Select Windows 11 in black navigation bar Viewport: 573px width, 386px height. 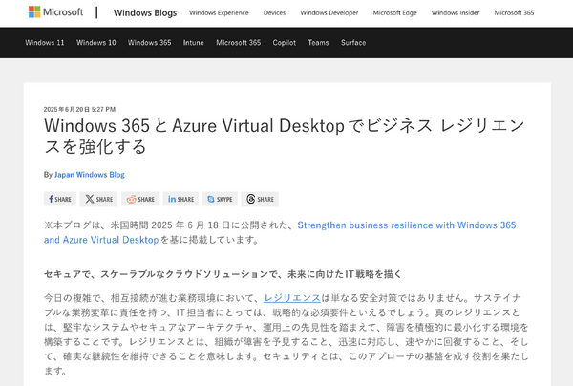45,43
